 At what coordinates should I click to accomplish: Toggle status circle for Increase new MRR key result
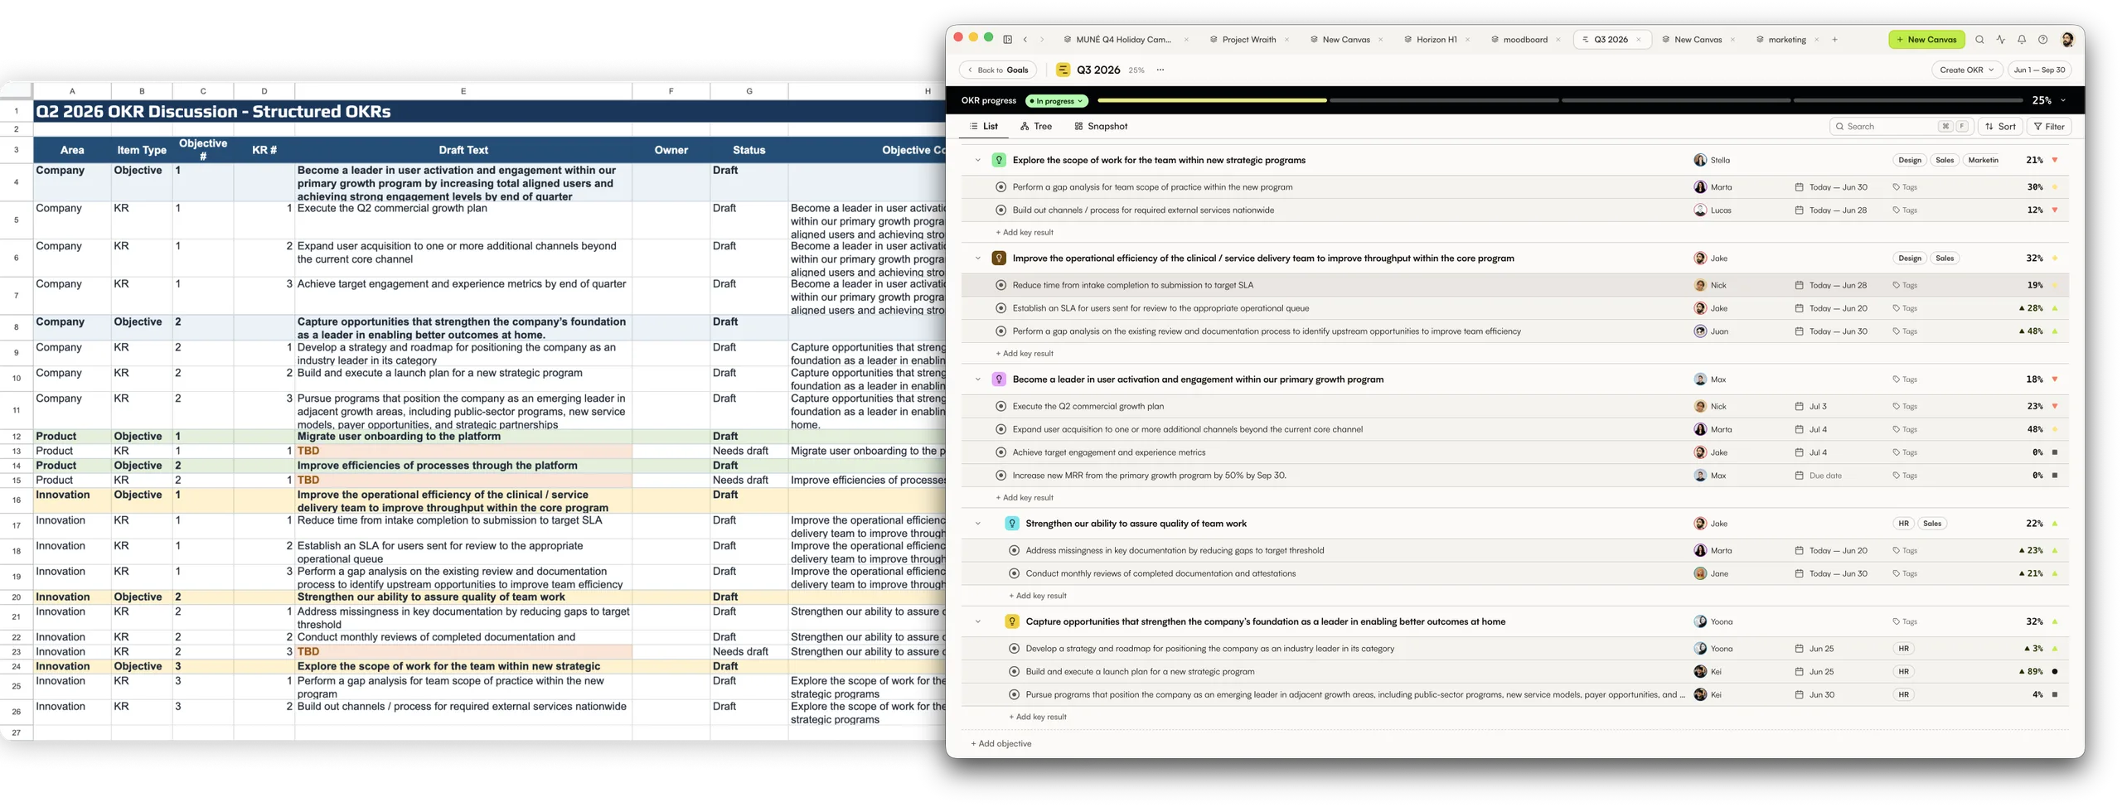pyautogui.click(x=1000, y=475)
